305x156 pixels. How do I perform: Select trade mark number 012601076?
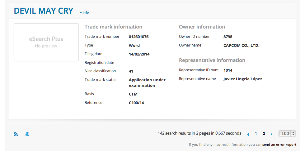coord(139,37)
